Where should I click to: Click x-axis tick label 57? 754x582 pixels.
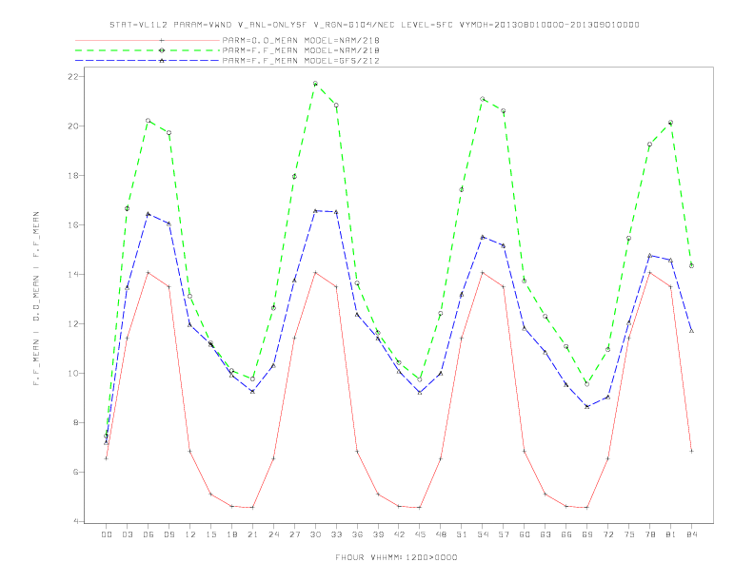coord(504,534)
